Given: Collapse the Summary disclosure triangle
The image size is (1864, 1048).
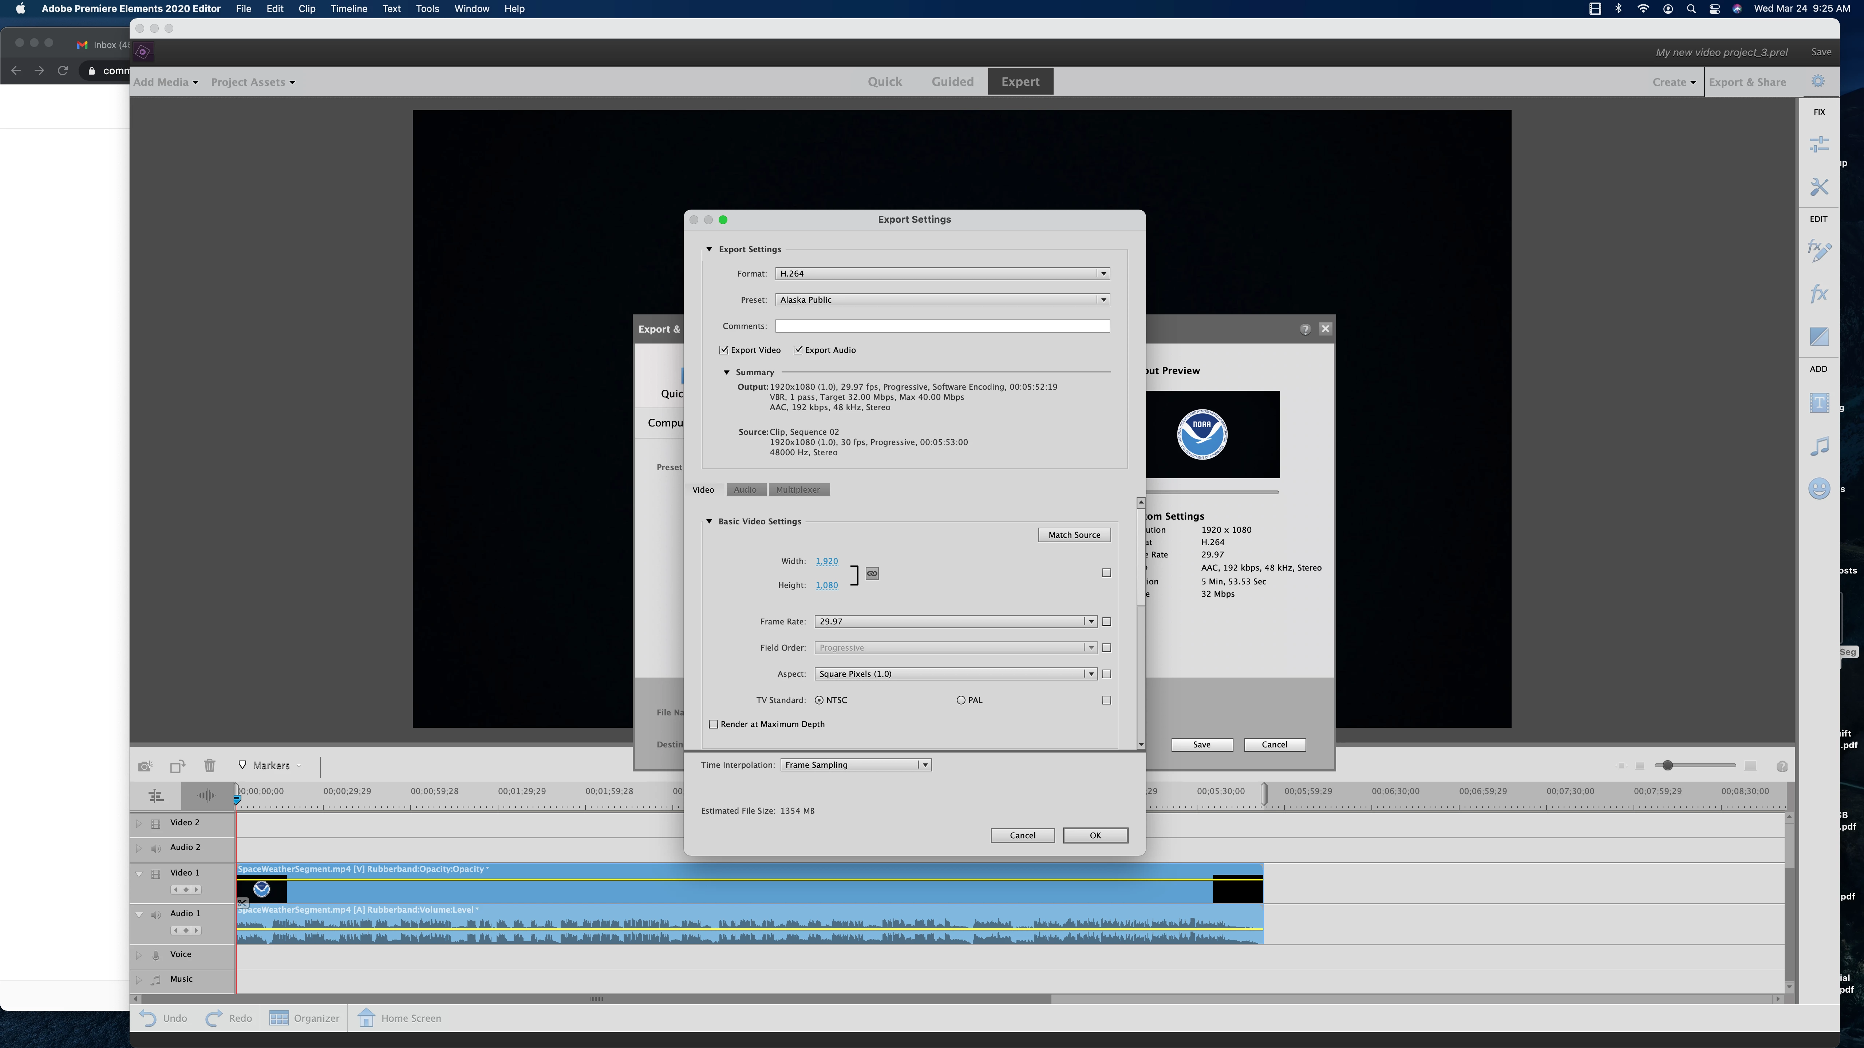Looking at the screenshot, I should 727,373.
